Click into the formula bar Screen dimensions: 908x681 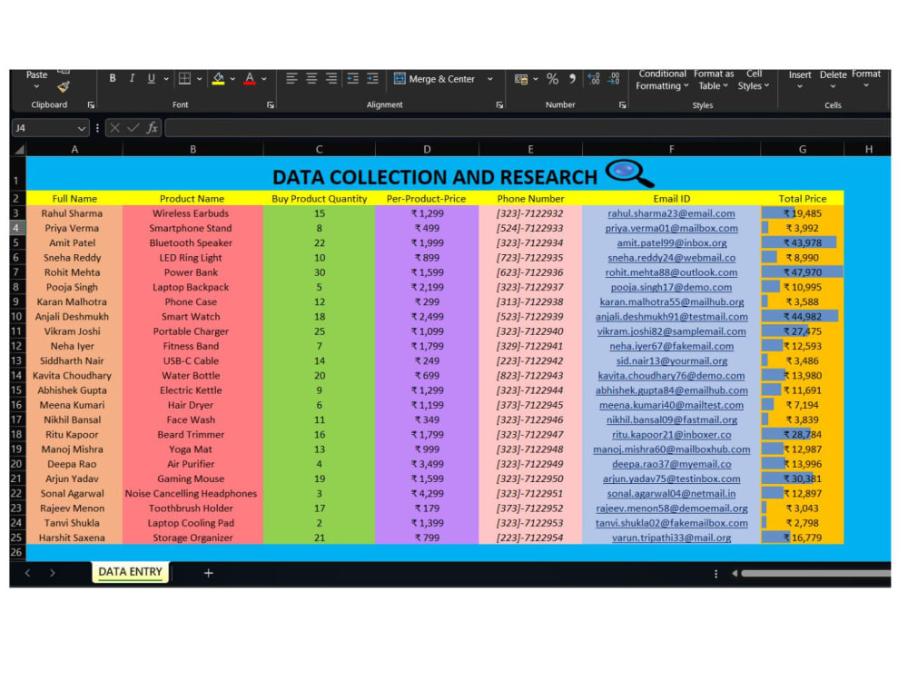coord(527,128)
